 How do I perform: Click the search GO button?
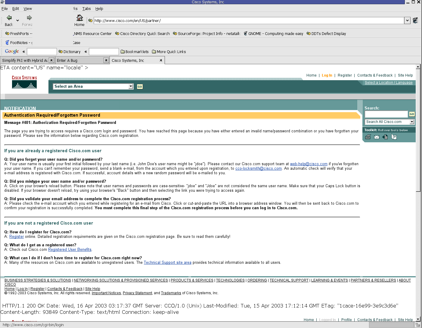[412, 114]
